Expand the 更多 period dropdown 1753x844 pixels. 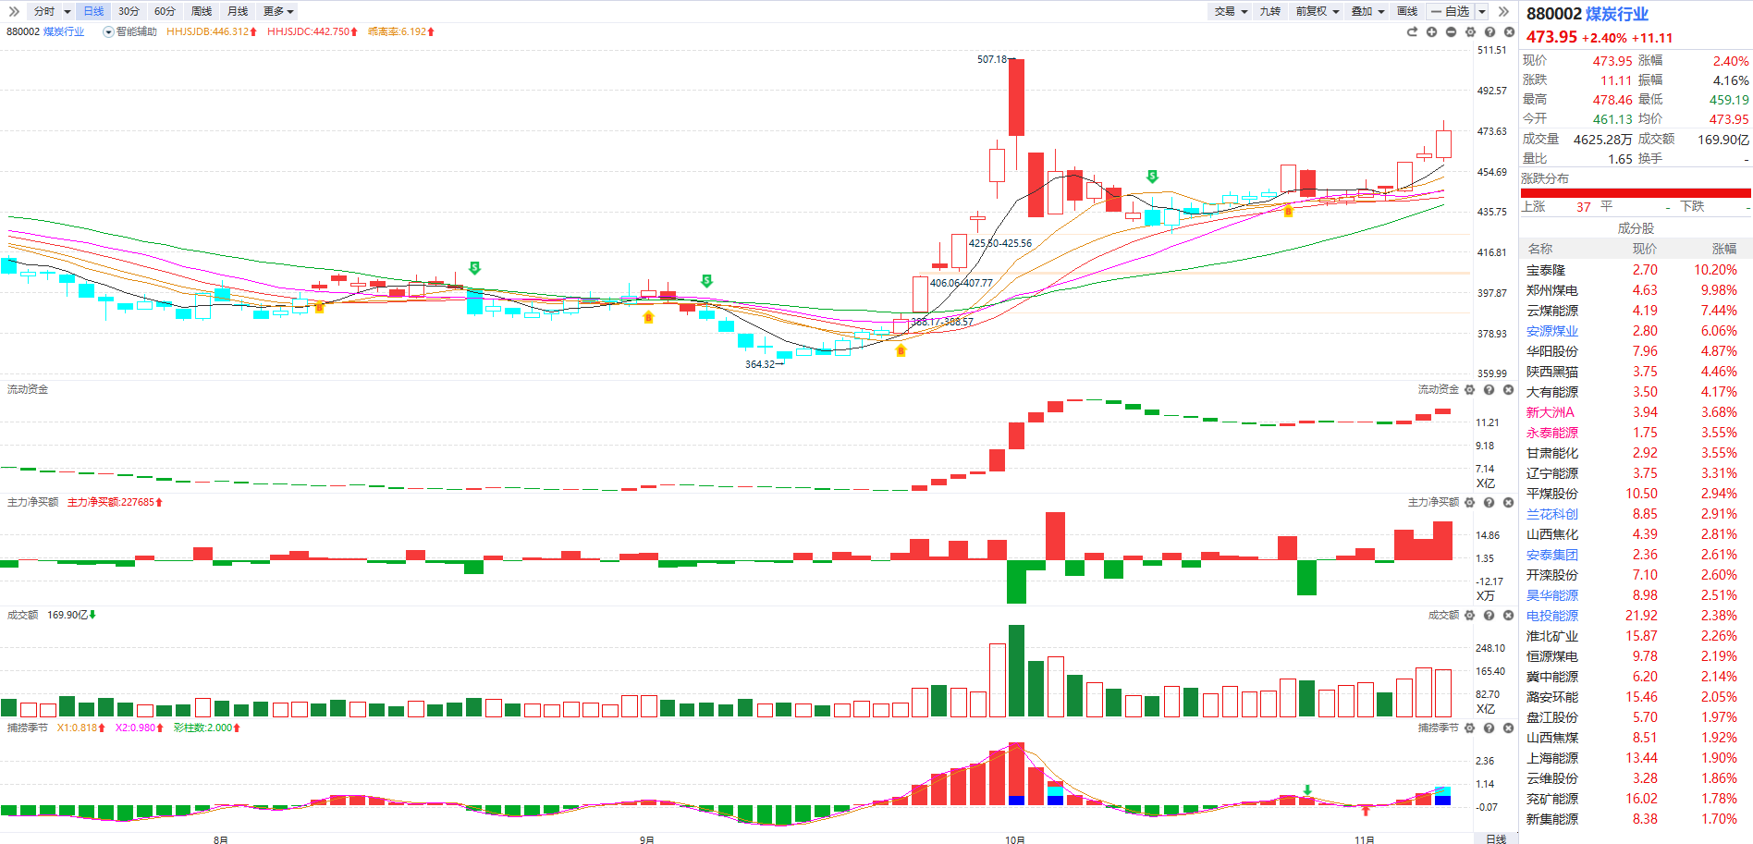tap(278, 11)
